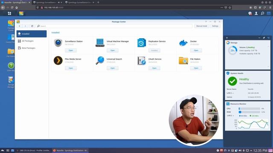273x153 pixels.
Task: Open a new browser tab with plus button
Action: [x=98, y=3]
